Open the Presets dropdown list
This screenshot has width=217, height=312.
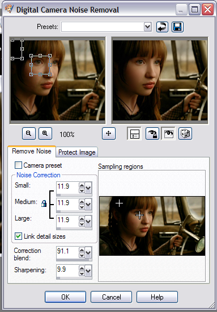(147, 27)
